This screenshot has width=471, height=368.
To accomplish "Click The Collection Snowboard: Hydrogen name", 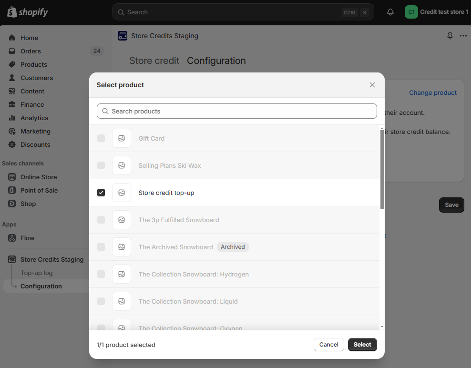I will [194, 274].
